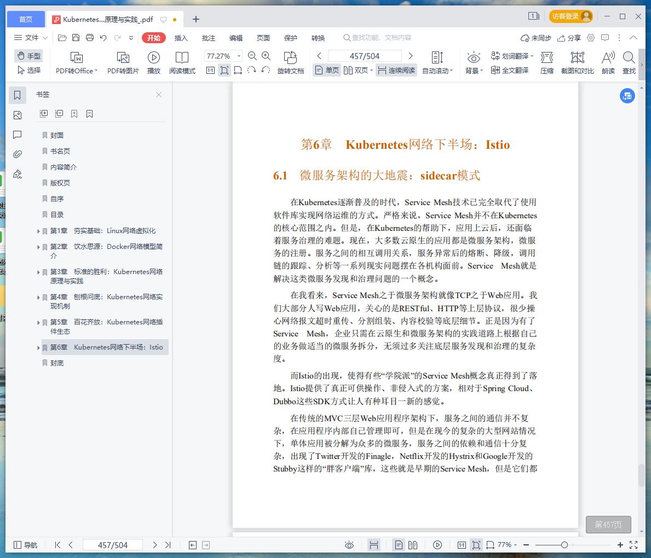
Task: Click the blue floating assistant icon
Action: click(x=627, y=96)
